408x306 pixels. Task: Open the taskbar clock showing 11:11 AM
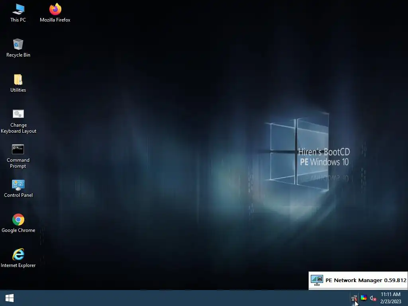390,298
